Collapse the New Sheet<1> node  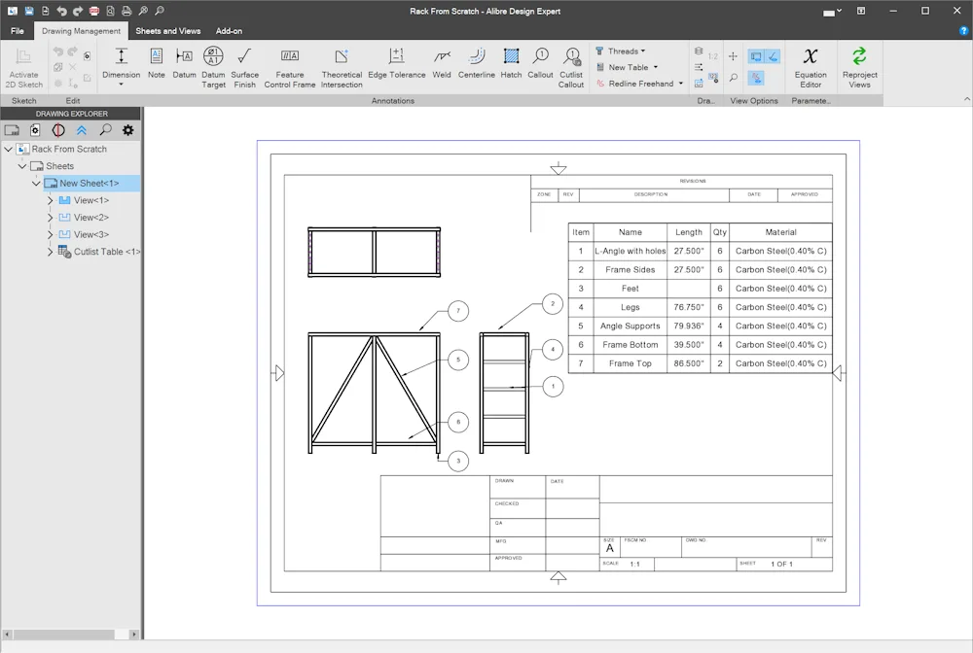pyautogui.click(x=36, y=184)
